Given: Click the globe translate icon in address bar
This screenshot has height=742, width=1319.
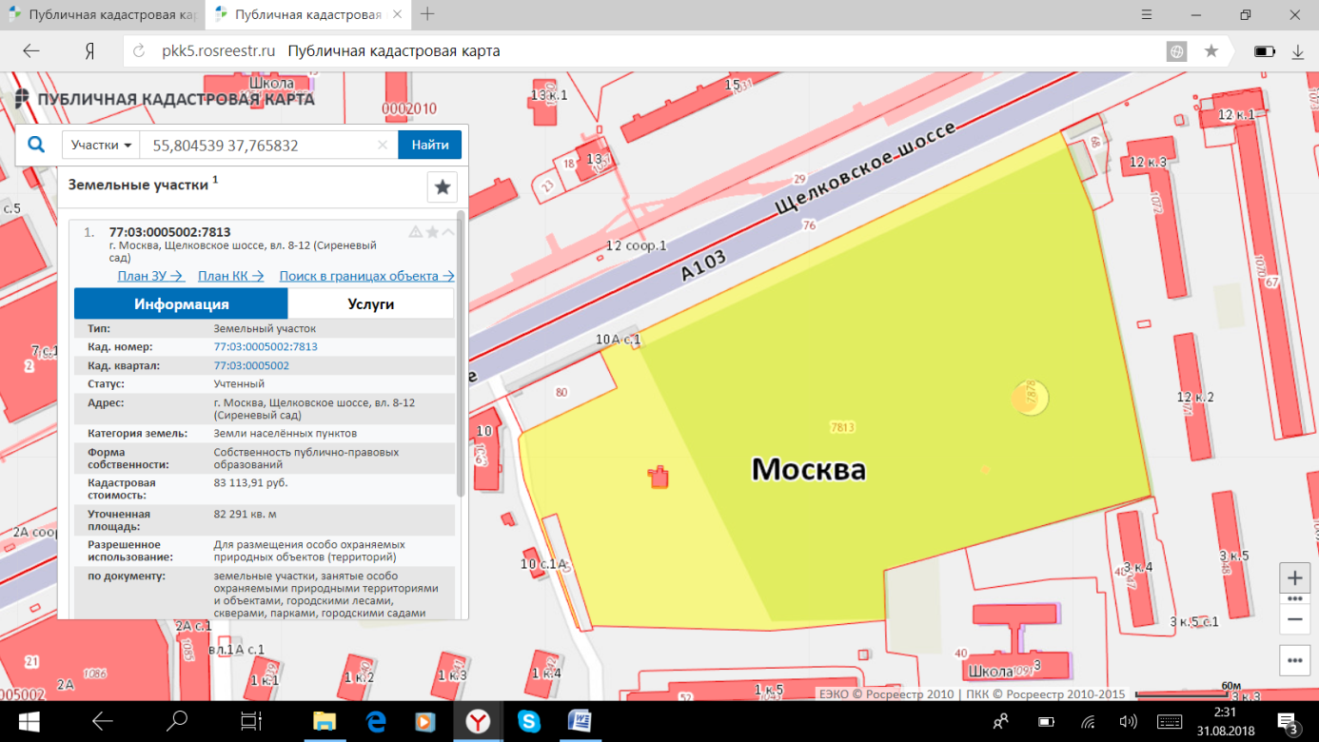Looking at the screenshot, I should point(1177,51).
